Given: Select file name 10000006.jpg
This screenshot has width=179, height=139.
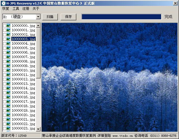Looking at the screenshot, I should click(x=23, y=52).
